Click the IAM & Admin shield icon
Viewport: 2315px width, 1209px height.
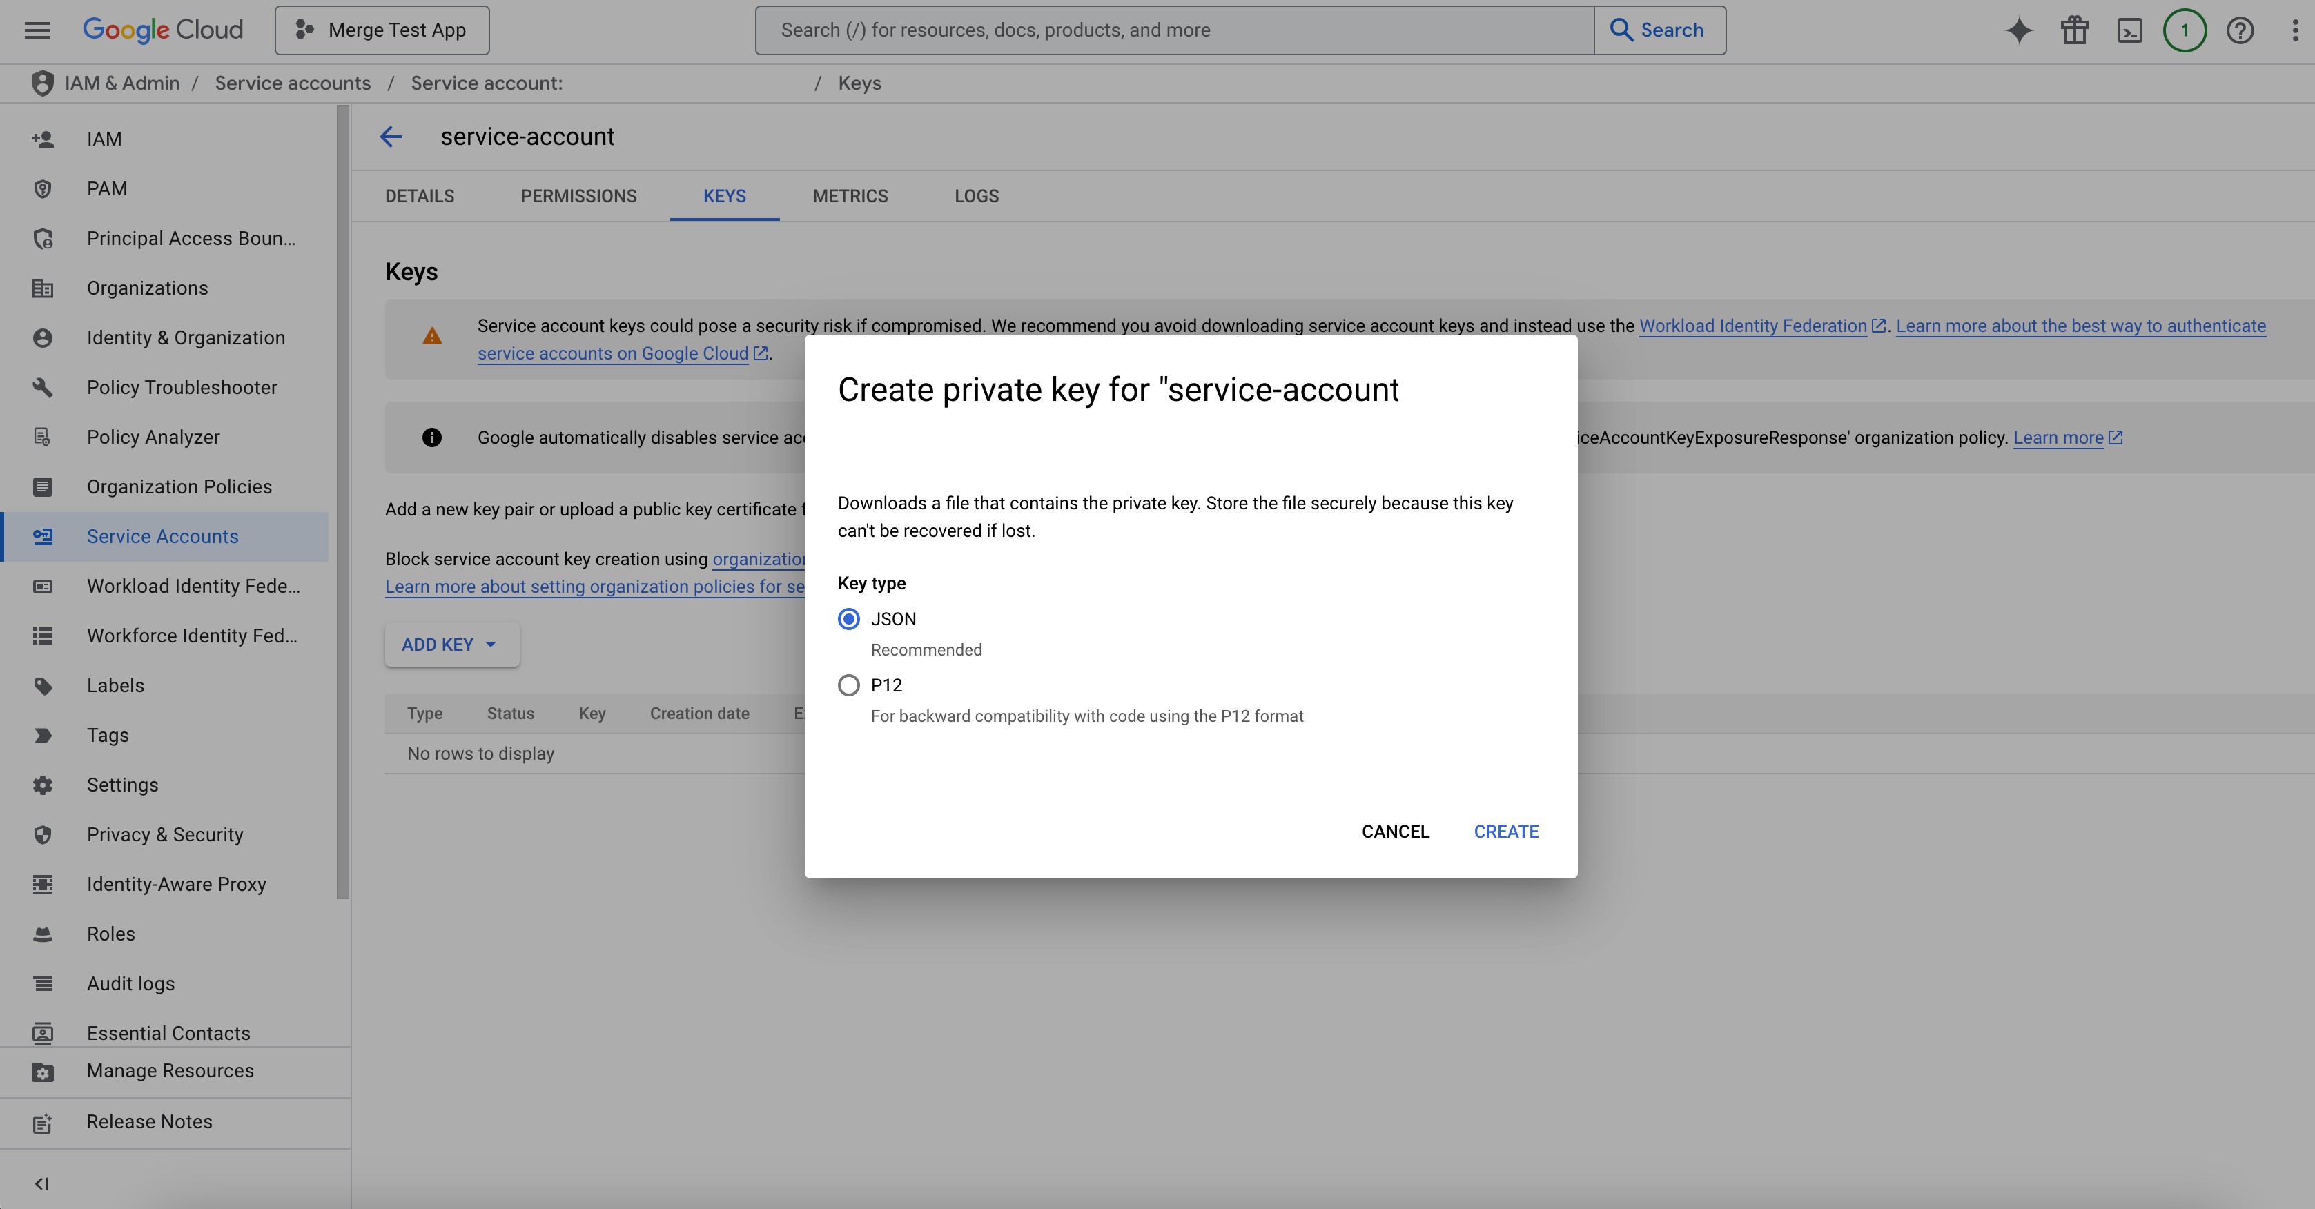pyautogui.click(x=42, y=83)
